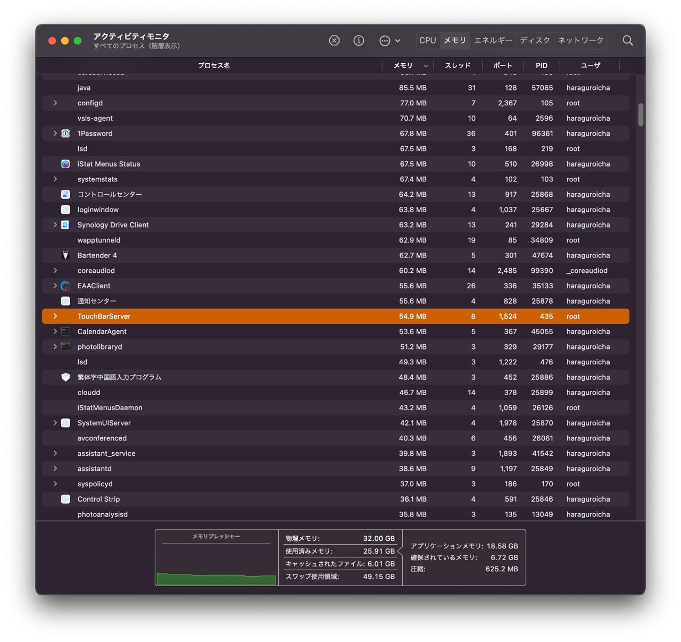Screen dimensions: 681x642
Task: Click the Synology Drive Client icon
Action: (65, 225)
